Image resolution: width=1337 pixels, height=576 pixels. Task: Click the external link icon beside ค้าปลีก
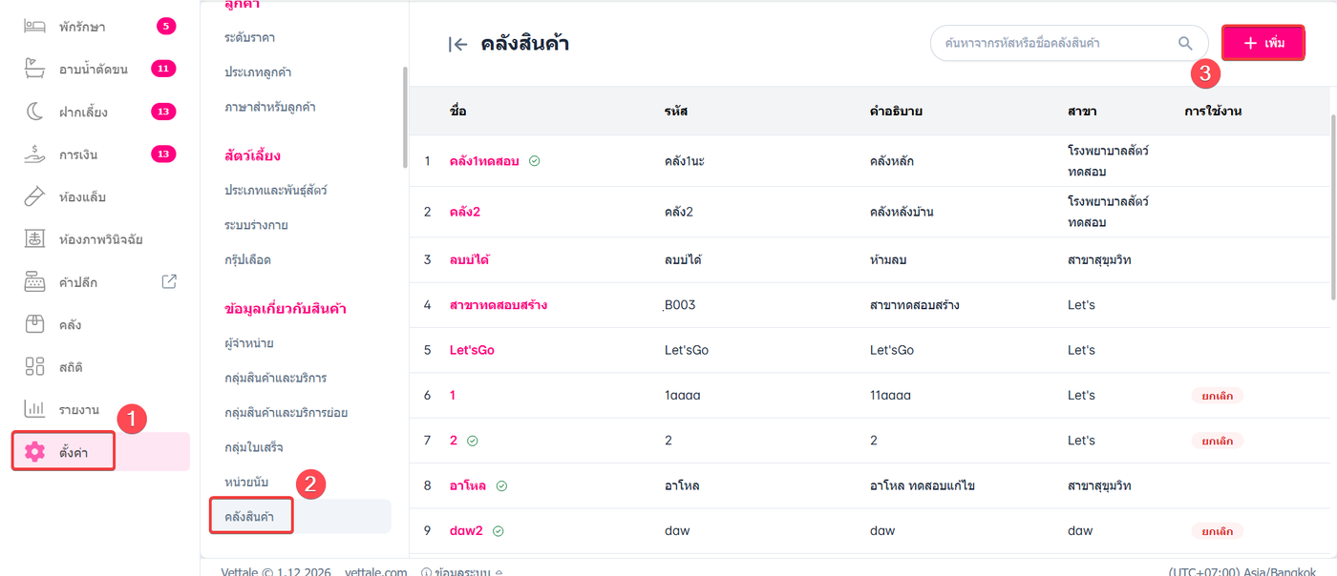[169, 281]
